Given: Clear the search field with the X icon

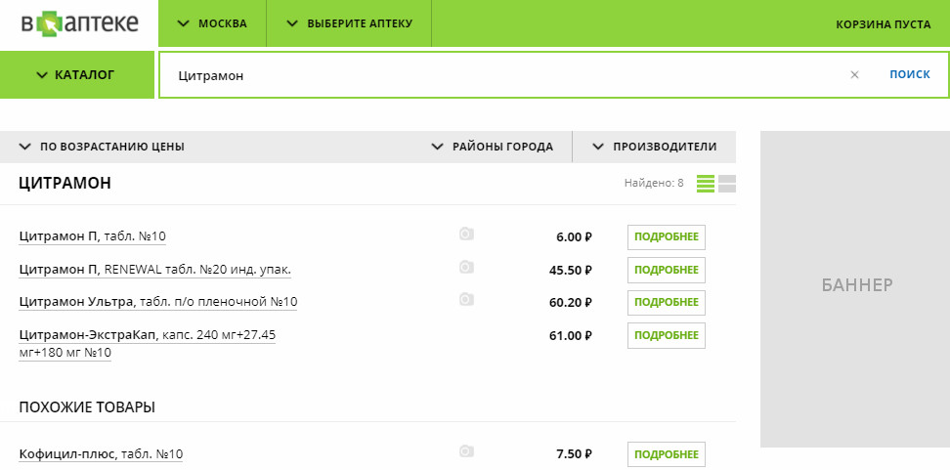Looking at the screenshot, I should [854, 74].
